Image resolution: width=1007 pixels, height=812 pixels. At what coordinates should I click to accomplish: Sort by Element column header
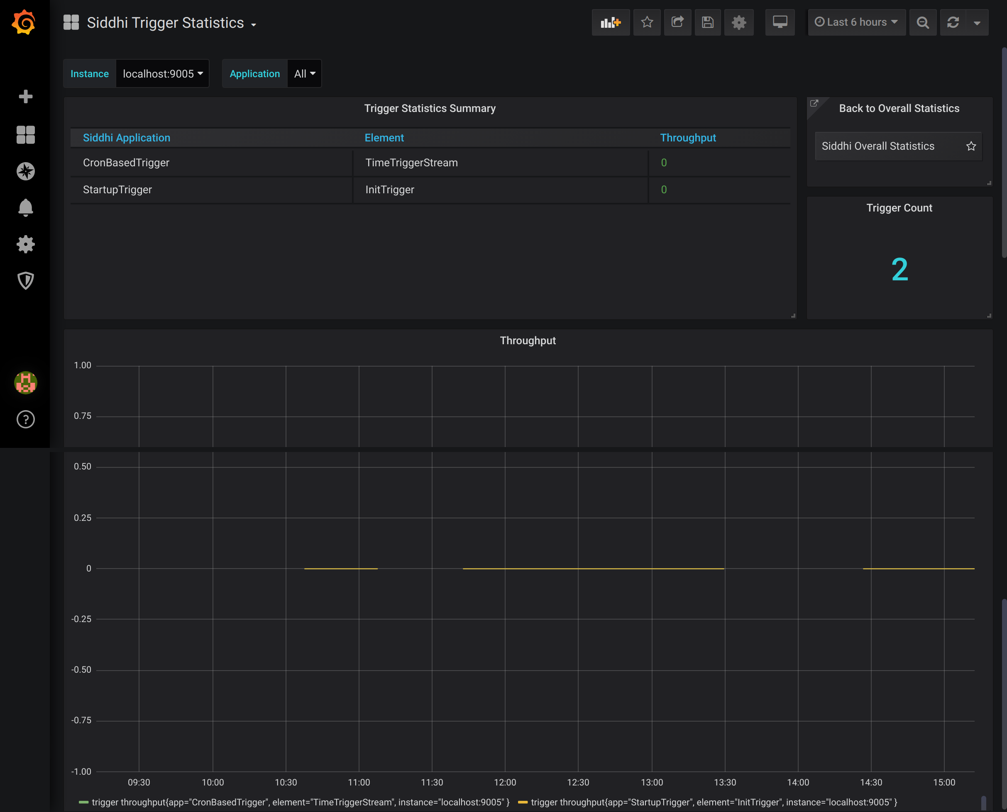tap(384, 138)
